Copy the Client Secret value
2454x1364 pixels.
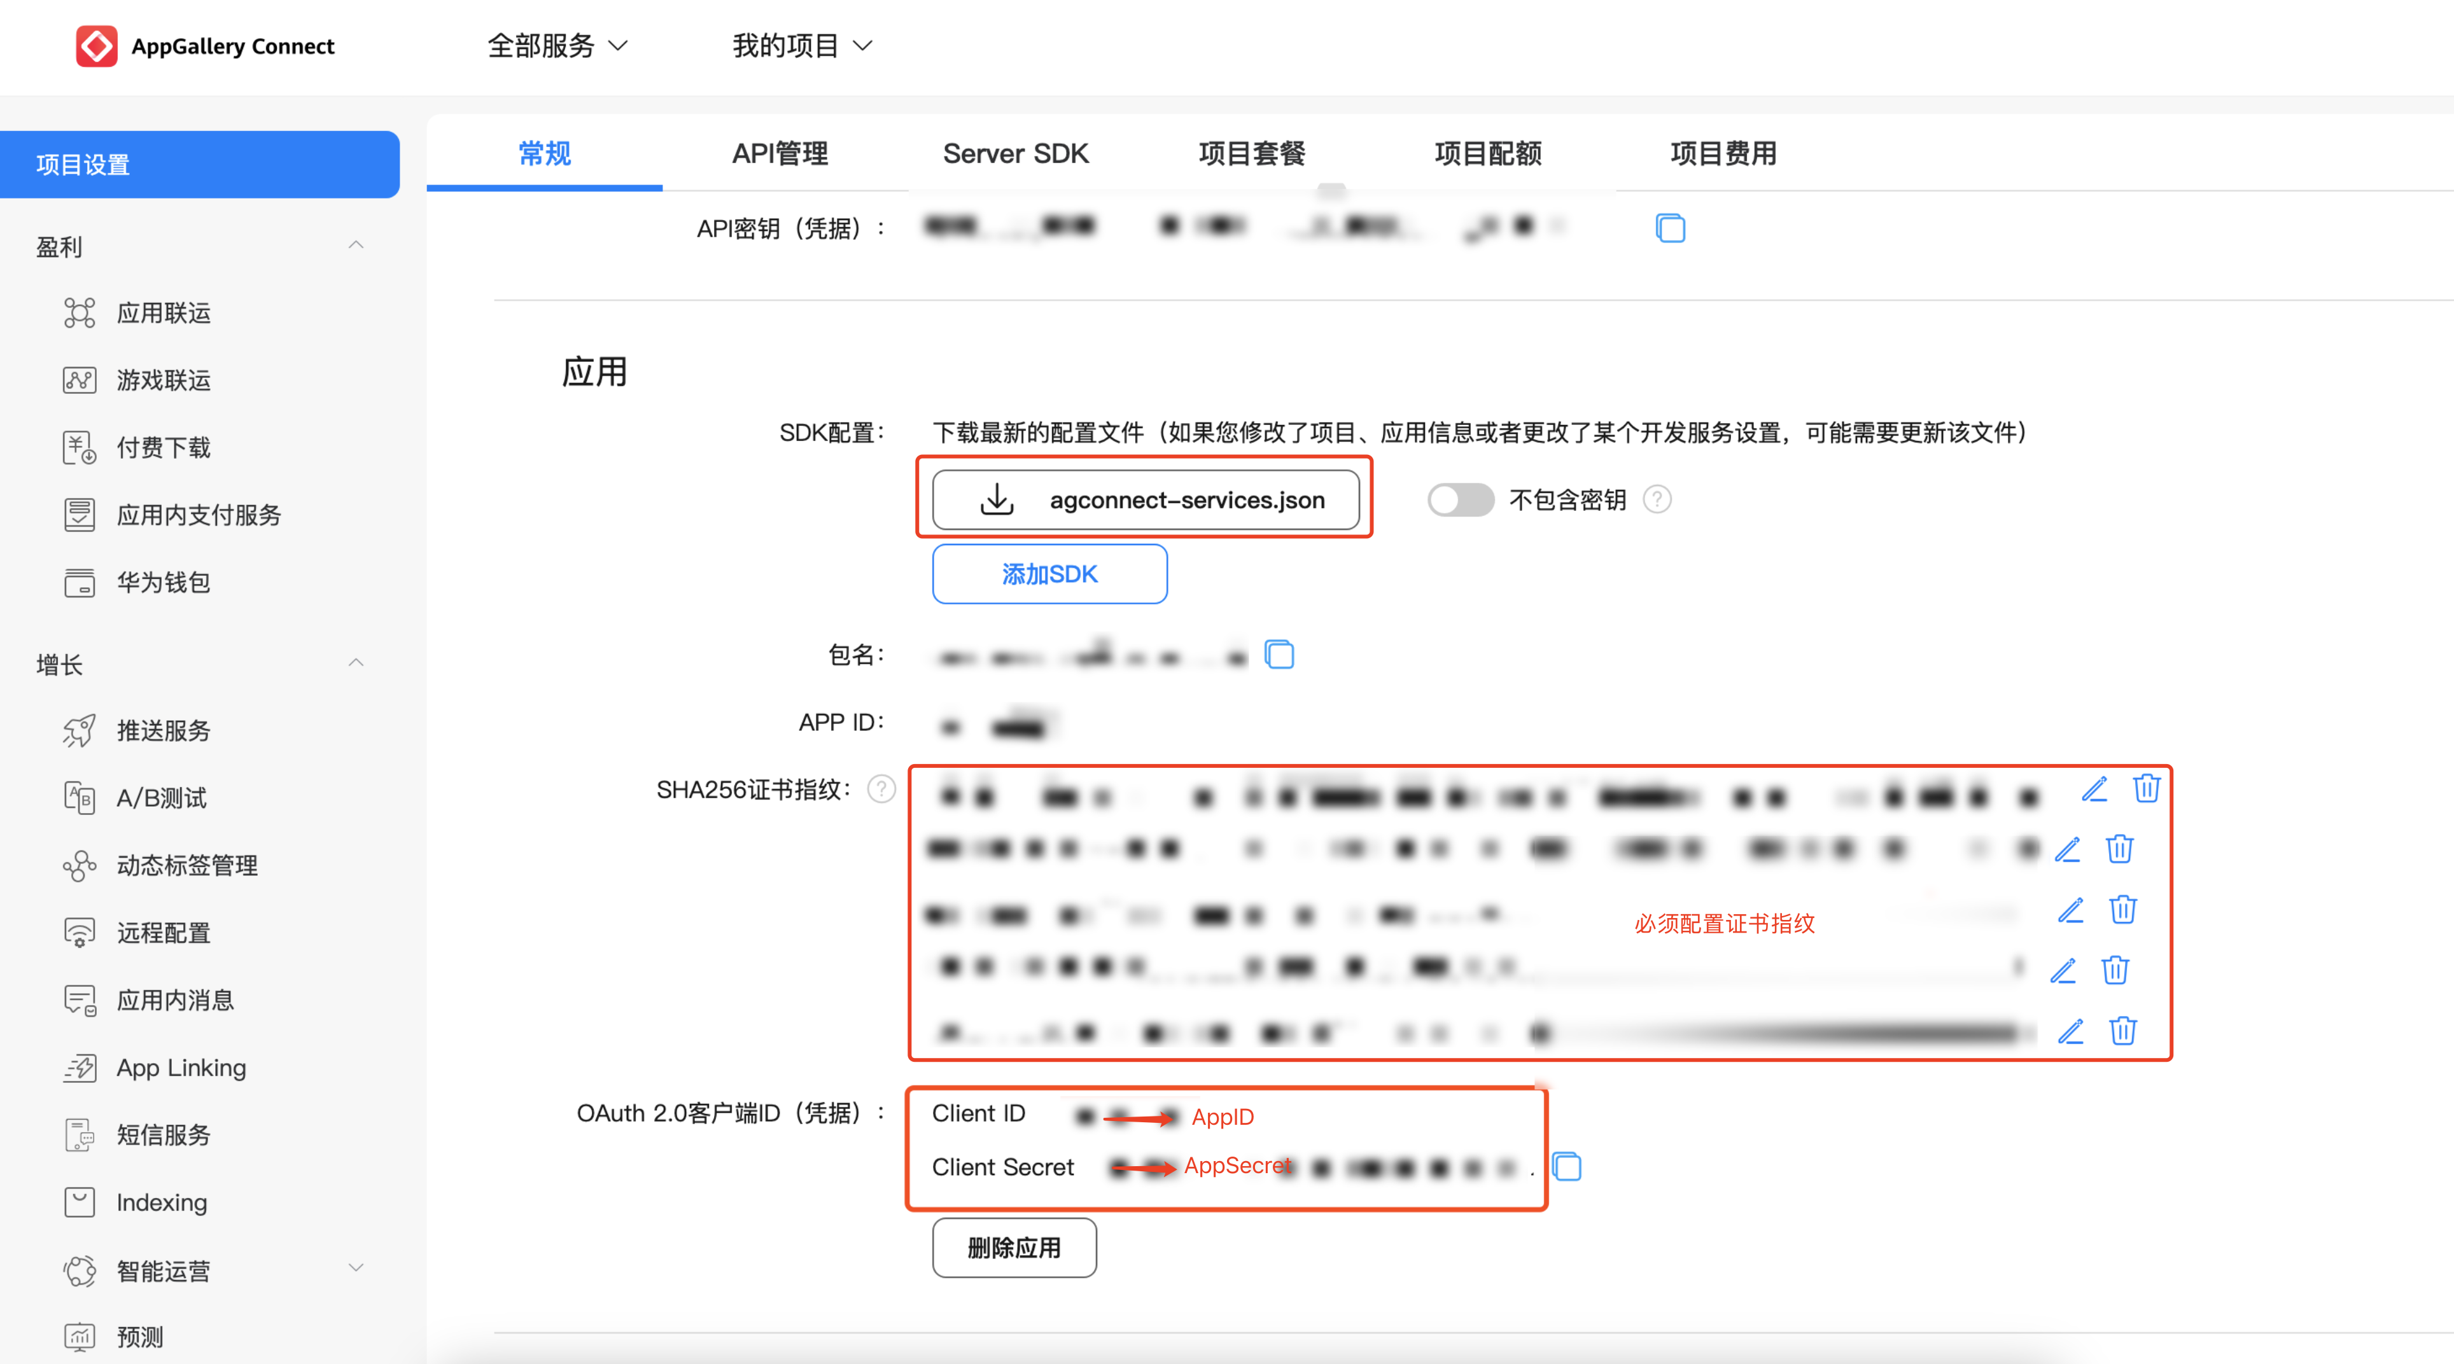coord(1567,1166)
